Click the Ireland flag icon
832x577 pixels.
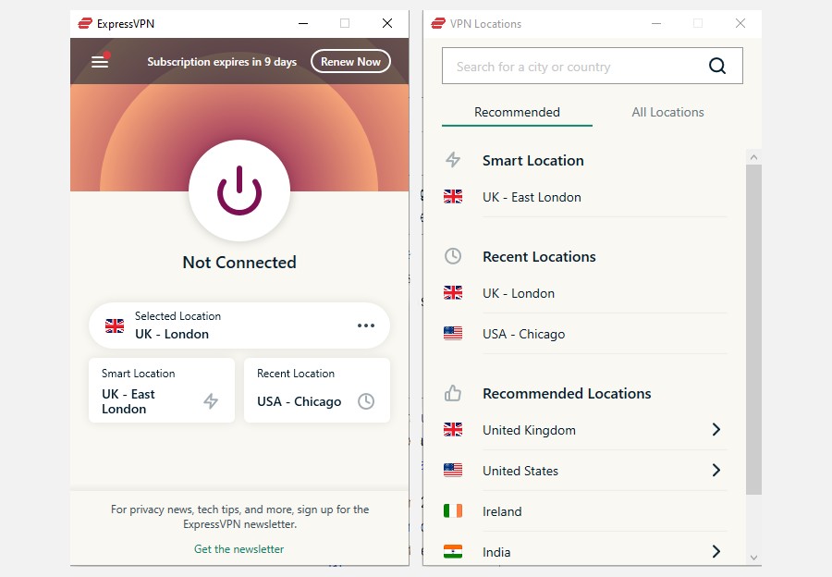tap(453, 510)
